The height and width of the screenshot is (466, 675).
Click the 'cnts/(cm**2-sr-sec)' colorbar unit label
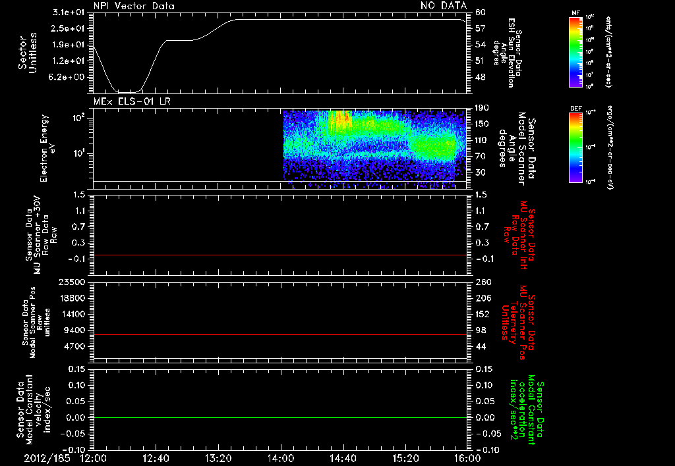pyautogui.click(x=608, y=51)
